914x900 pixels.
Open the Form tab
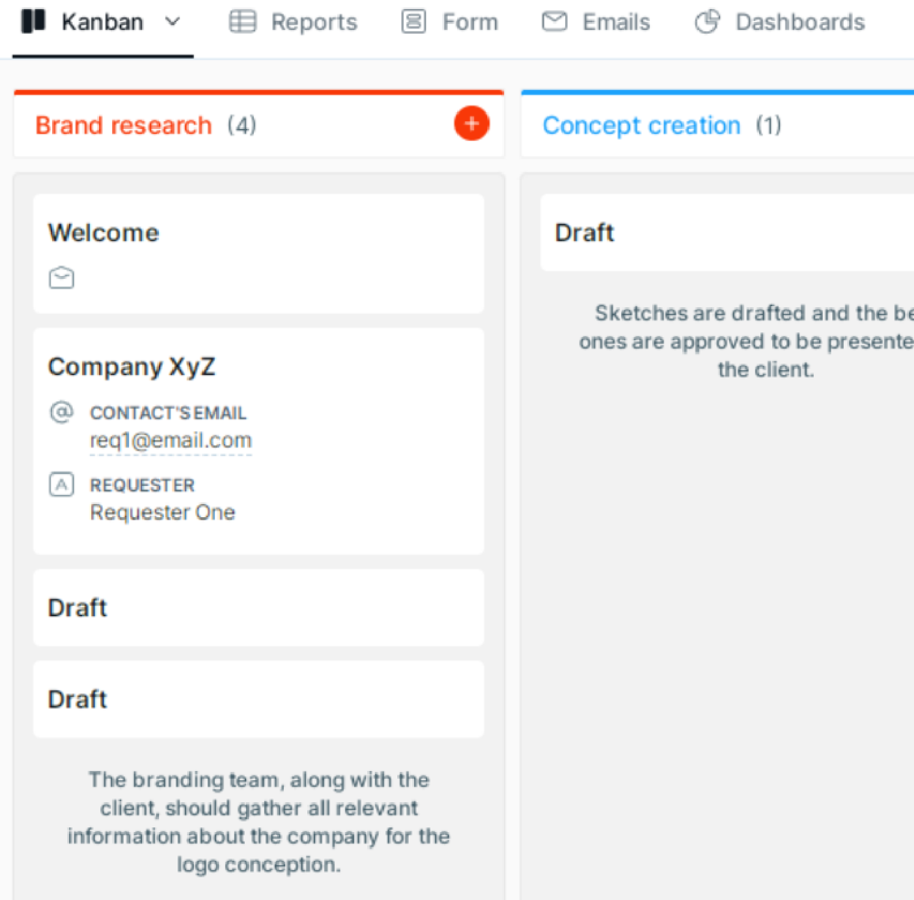point(449,22)
